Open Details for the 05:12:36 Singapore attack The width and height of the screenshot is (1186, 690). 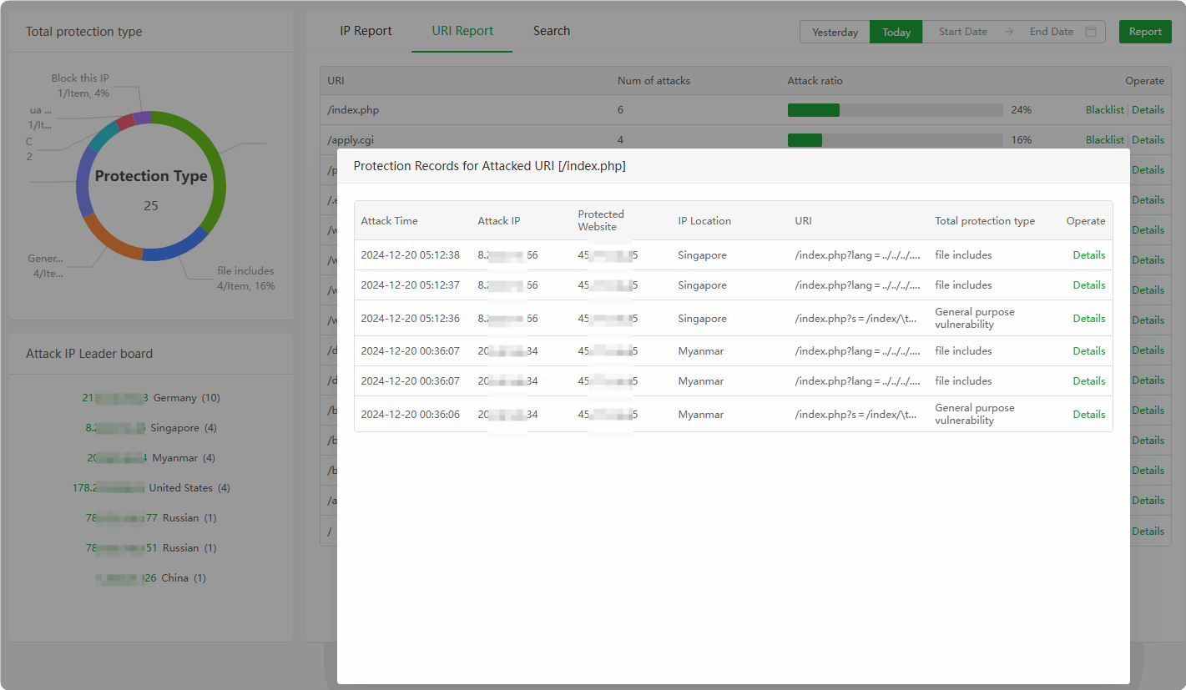pyautogui.click(x=1088, y=319)
